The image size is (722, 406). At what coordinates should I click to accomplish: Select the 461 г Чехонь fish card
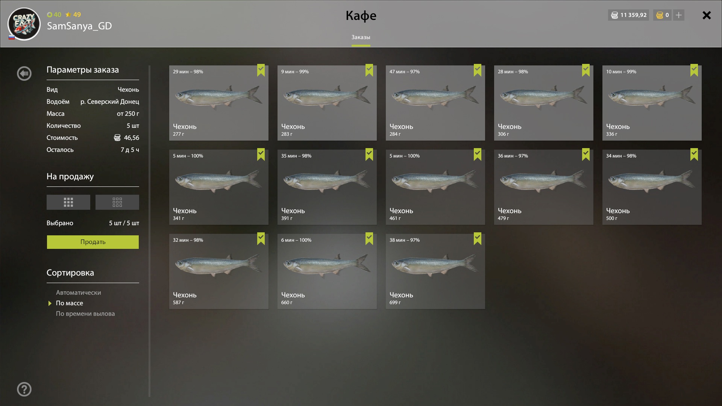coord(435,187)
